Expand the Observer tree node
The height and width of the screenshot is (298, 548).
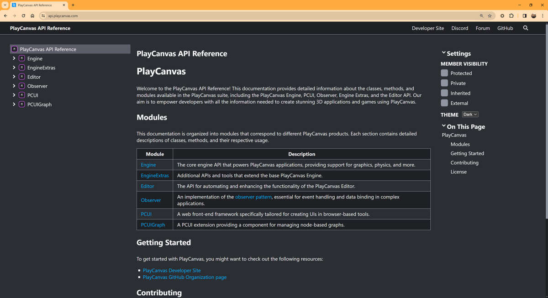(15, 86)
